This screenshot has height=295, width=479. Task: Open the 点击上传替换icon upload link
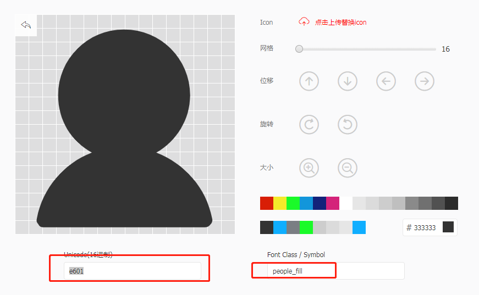(340, 23)
